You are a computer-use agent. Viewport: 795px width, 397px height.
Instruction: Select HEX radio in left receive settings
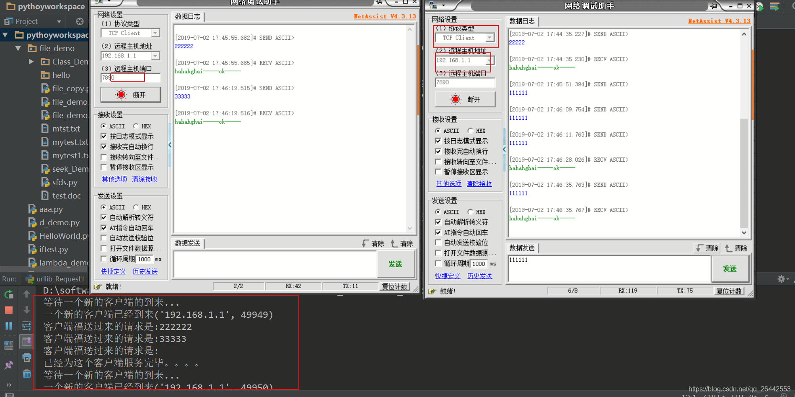[135, 126]
